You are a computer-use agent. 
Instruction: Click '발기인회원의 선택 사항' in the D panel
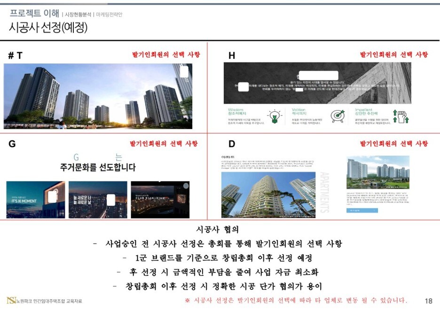(394, 144)
